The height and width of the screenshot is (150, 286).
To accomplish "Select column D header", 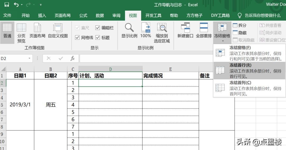I will [110, 69].
